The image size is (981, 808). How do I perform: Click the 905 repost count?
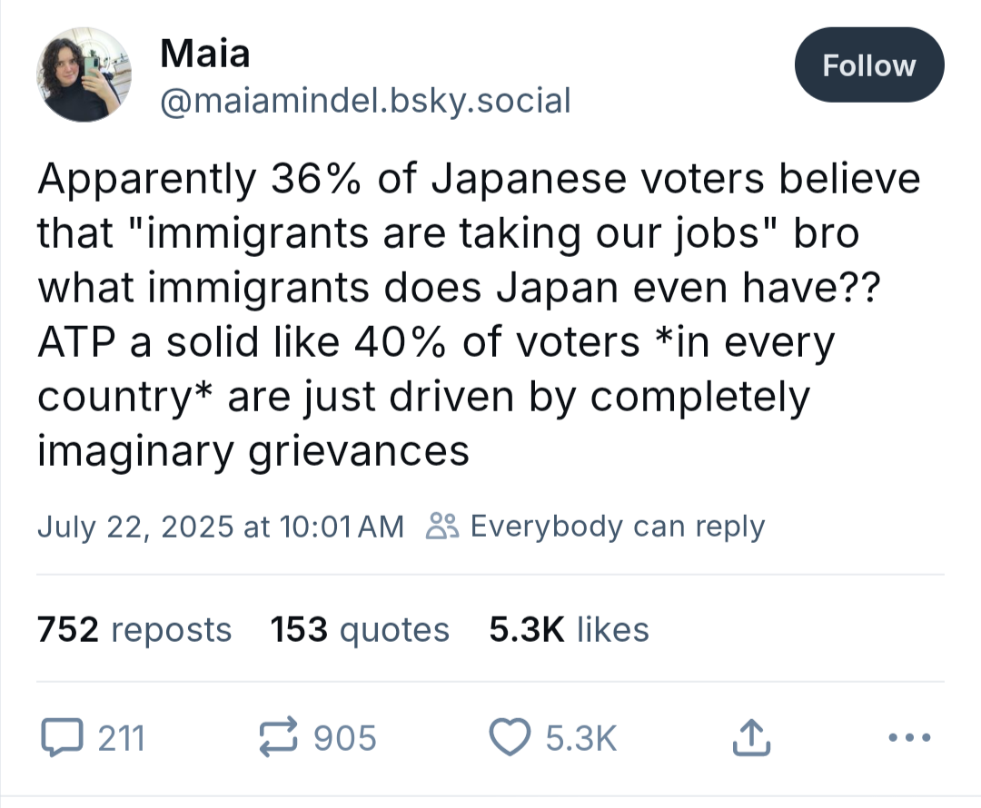tap(344, 738)
